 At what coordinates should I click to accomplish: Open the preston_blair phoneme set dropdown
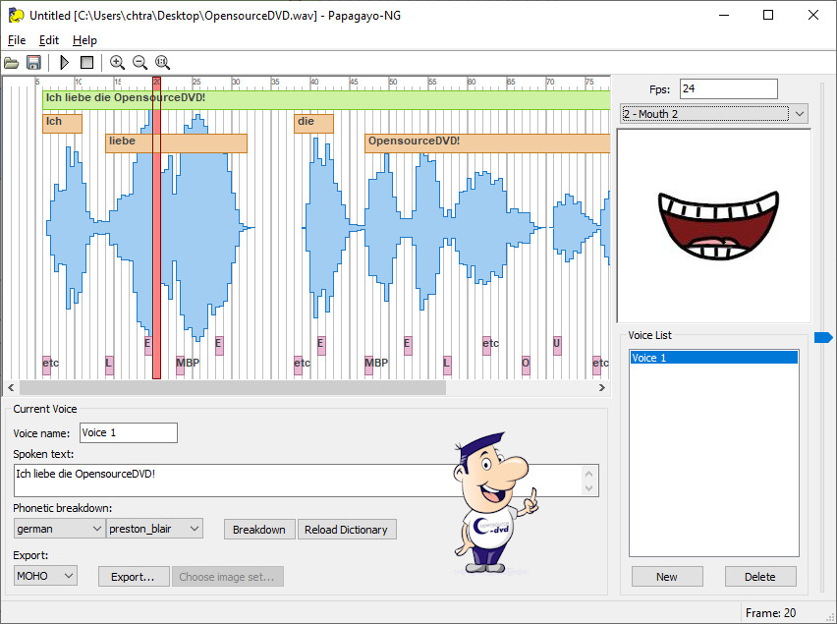pyautogui.click(x=154, y=529)
